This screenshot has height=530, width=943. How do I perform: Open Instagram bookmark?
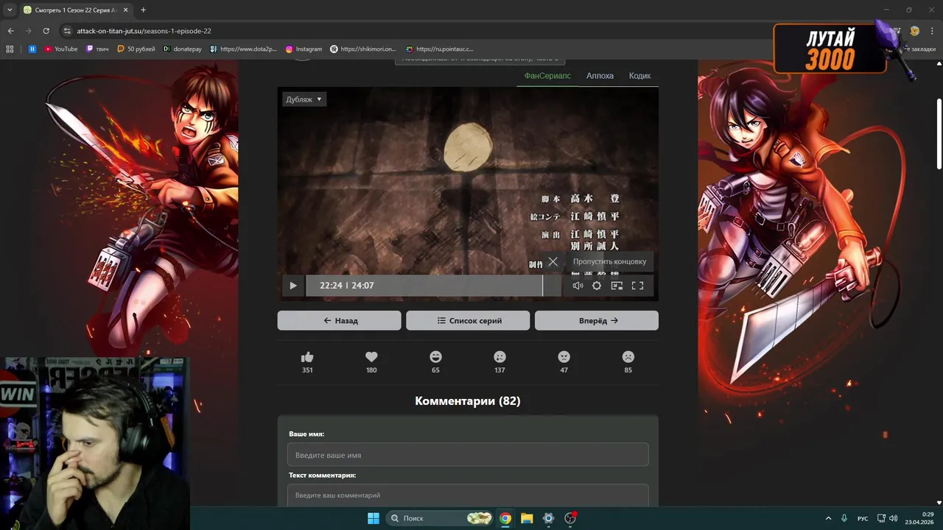coord(304,49)
